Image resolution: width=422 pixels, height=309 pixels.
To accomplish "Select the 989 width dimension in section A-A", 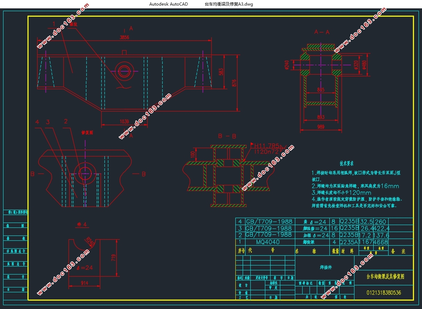I will (320, 128).
